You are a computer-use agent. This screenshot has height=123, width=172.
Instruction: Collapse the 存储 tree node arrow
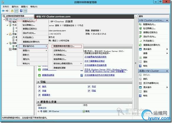coord(7,34)
